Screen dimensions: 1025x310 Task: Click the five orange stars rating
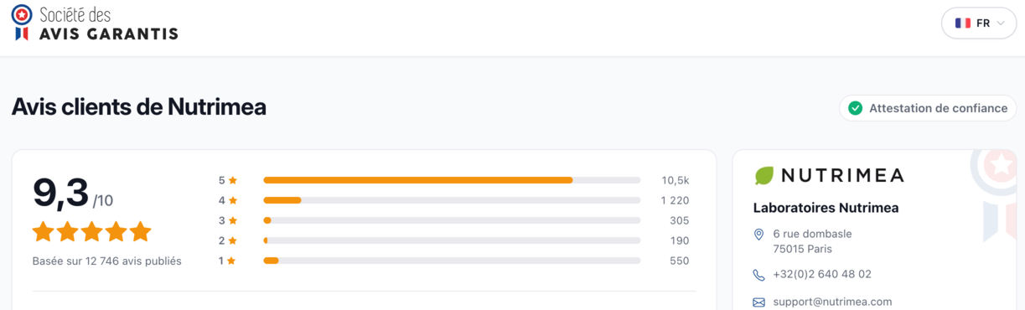[92, 231]
